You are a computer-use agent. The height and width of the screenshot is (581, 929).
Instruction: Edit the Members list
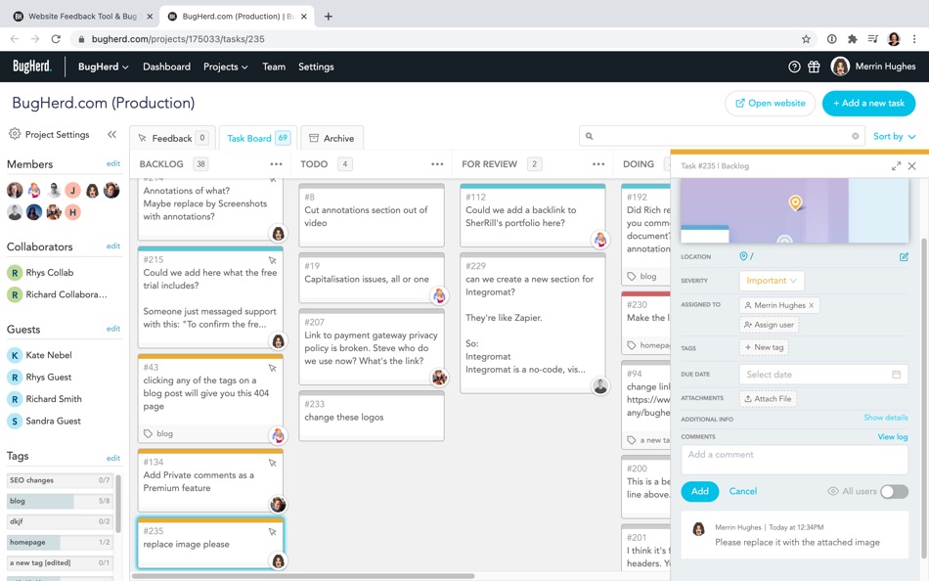[113, 163]
